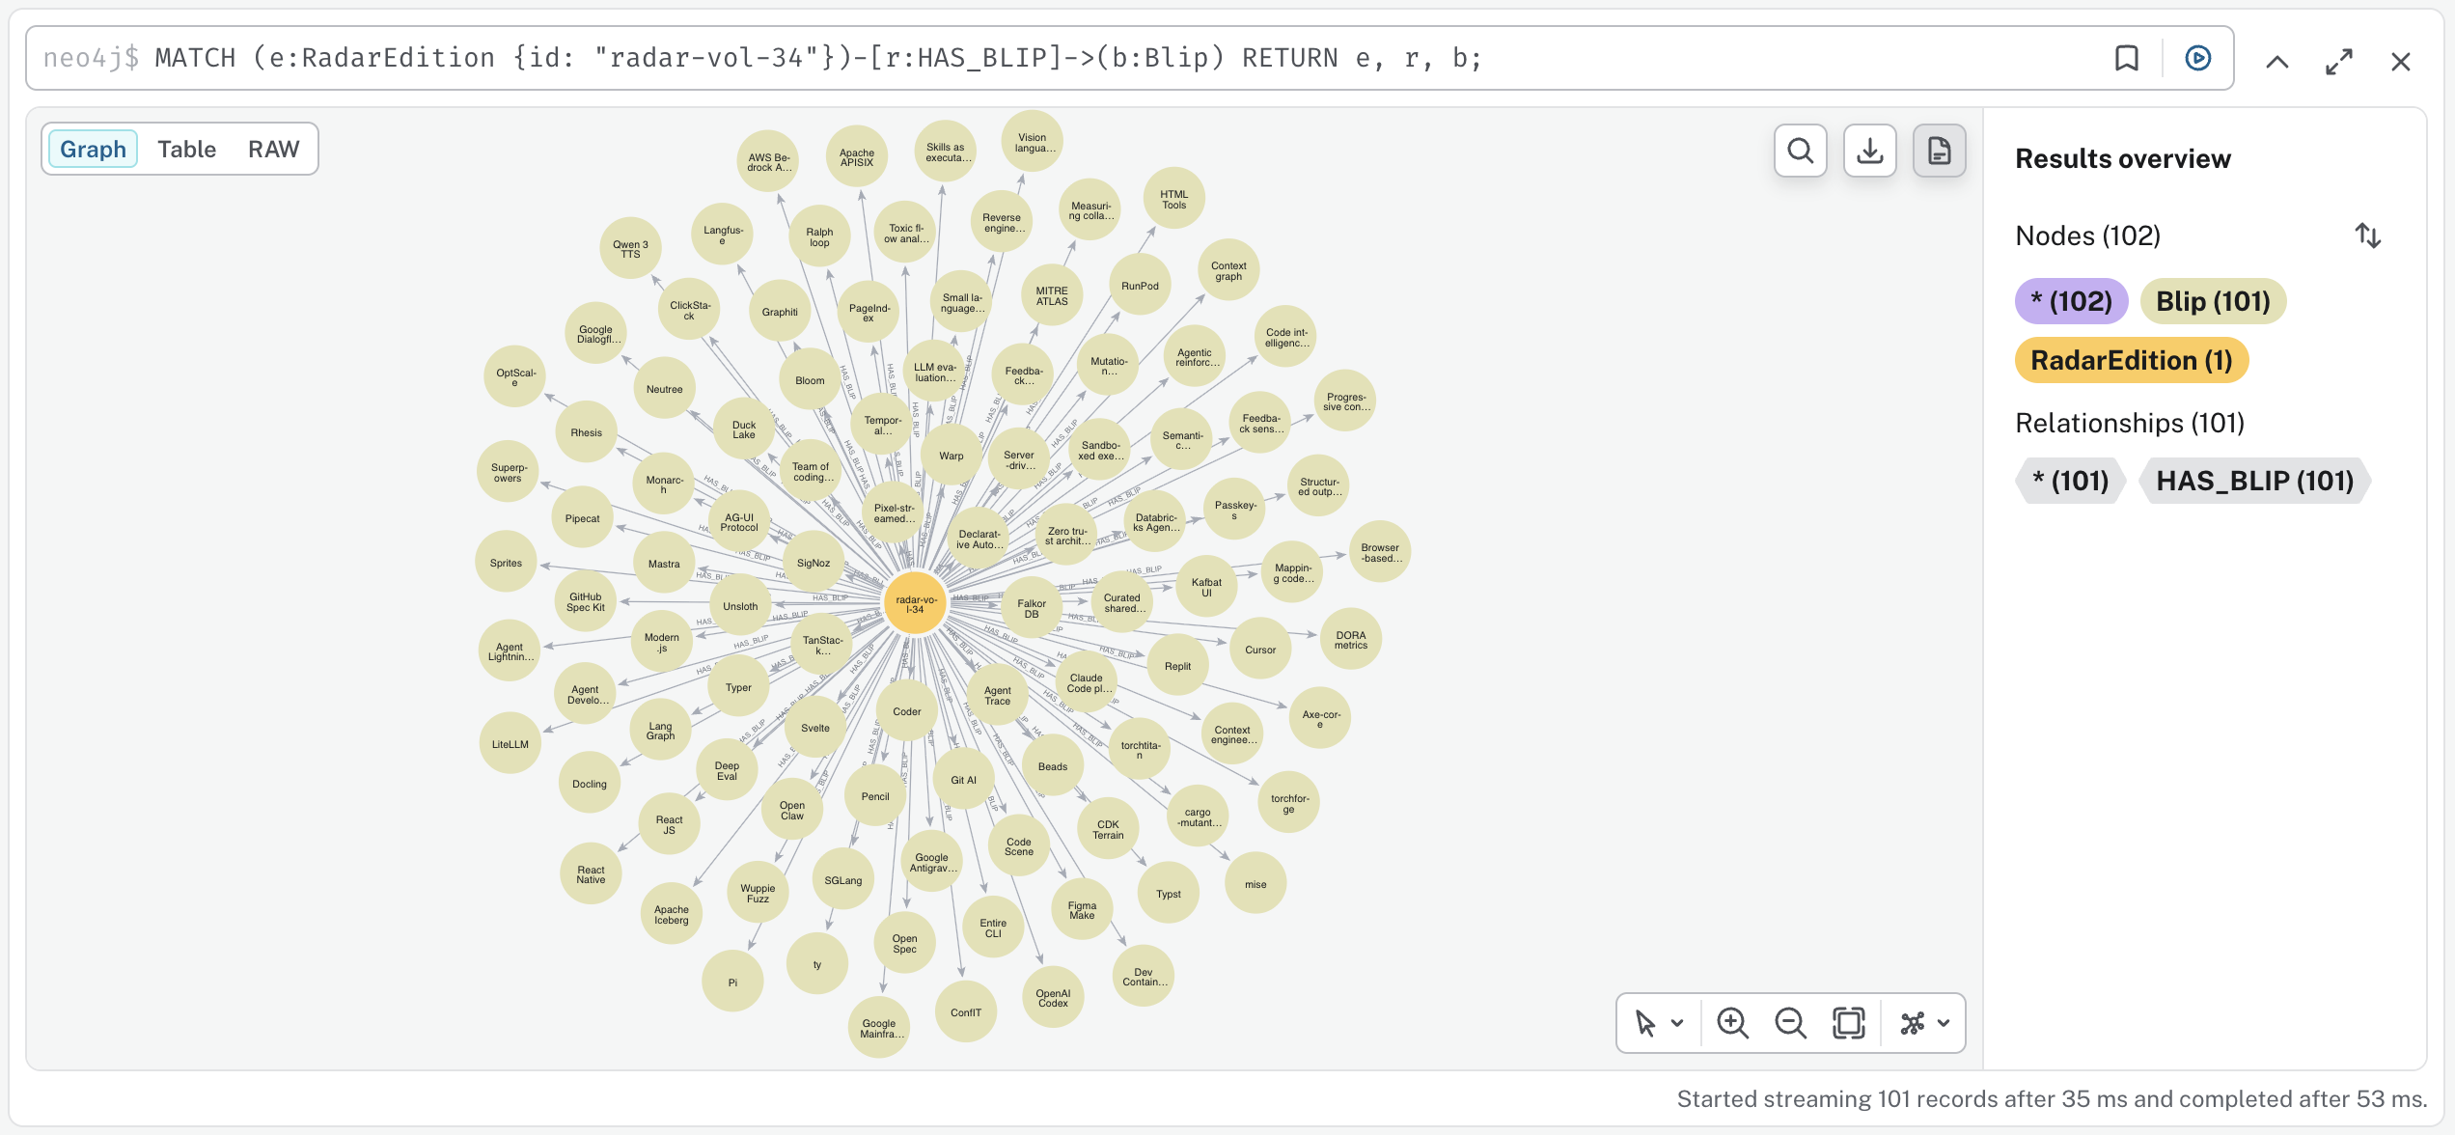
Task: Select the Kafbat UI node
Action: pyautogui.click(x=1206, y=587)
